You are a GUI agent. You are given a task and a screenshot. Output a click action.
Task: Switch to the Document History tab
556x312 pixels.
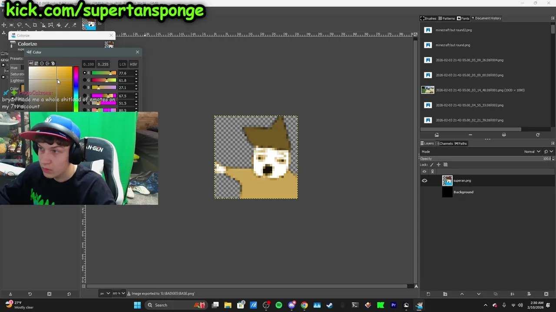point(486,18)
